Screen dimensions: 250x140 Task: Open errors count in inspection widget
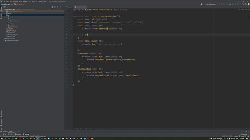239,10
